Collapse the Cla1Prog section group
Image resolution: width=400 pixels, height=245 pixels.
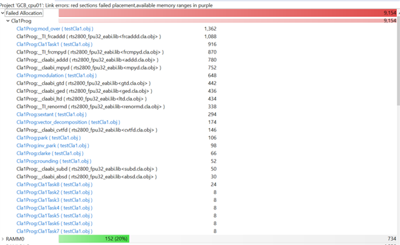pos(8,21)
